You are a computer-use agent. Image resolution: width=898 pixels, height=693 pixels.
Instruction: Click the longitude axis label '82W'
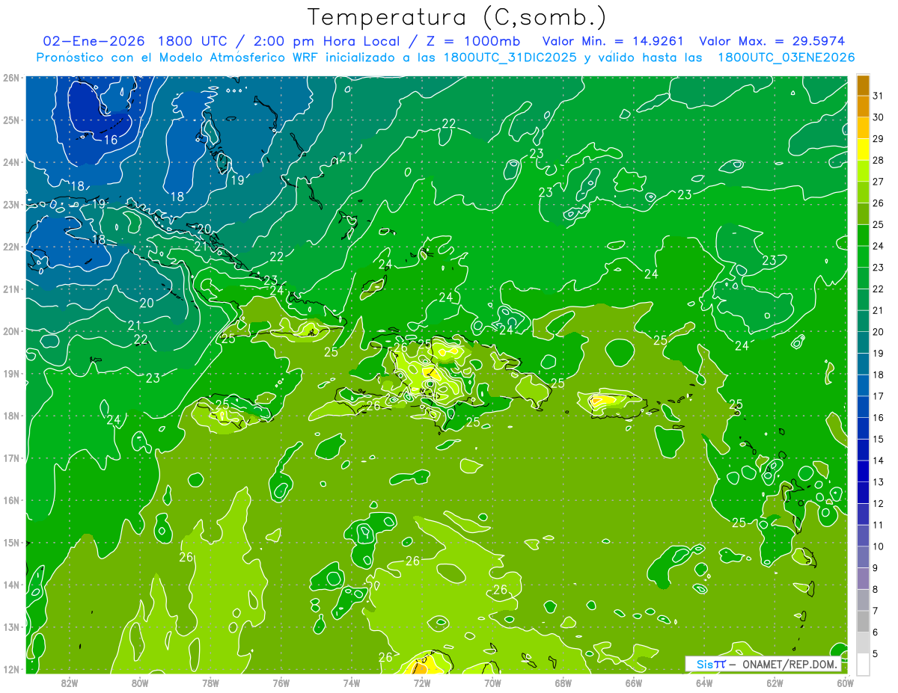(x=70, y=682)
